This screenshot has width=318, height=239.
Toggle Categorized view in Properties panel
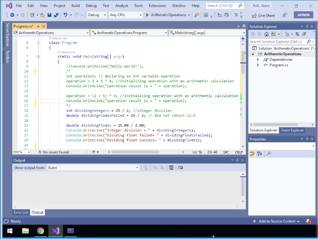253,154
